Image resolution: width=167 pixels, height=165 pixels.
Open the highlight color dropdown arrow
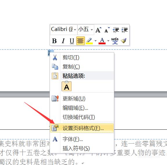point(96,41)
